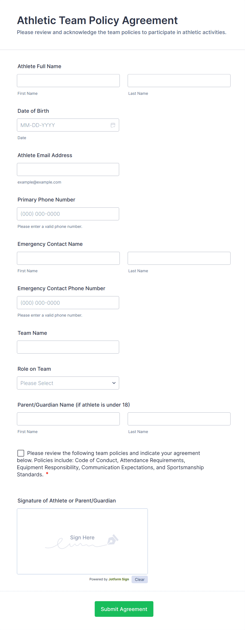Focus parent/guardian first name field
The height and width of the screenshot is (630, 245).
coord(68,419)
